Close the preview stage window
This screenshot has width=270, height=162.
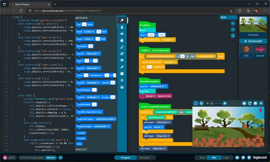click(261, 103)
